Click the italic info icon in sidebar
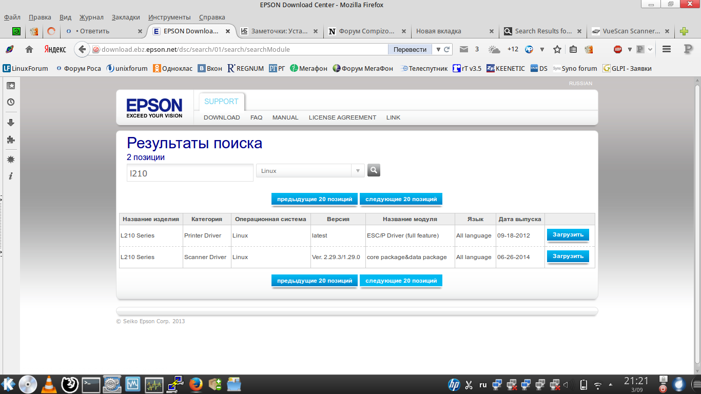 pos(11,176)
